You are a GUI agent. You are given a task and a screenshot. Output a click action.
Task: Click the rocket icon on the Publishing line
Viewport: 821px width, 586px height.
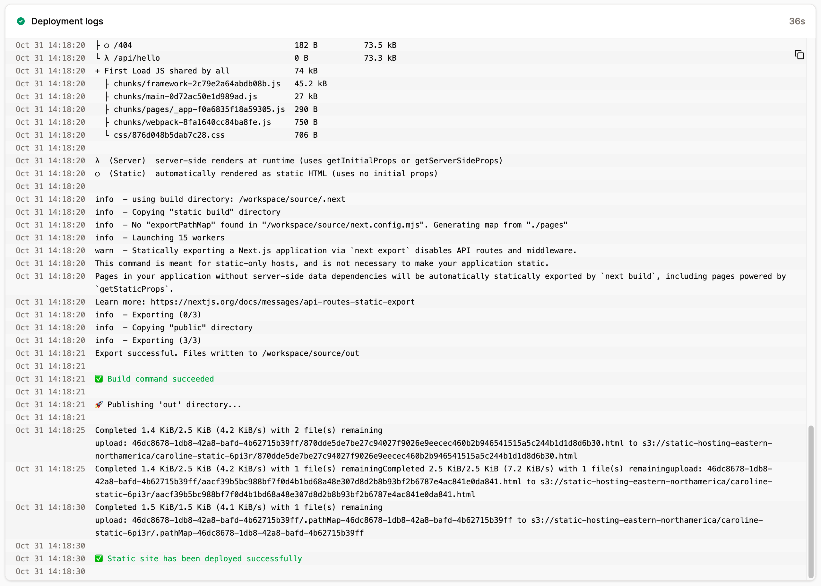(99, 404)
